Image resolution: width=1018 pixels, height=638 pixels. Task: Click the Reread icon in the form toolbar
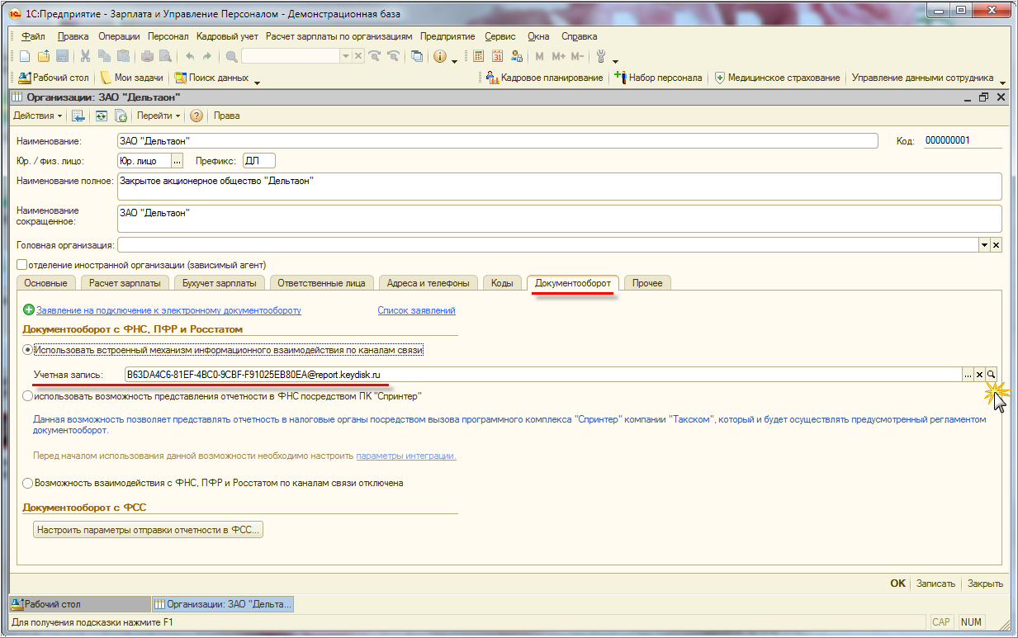(102, 116)
